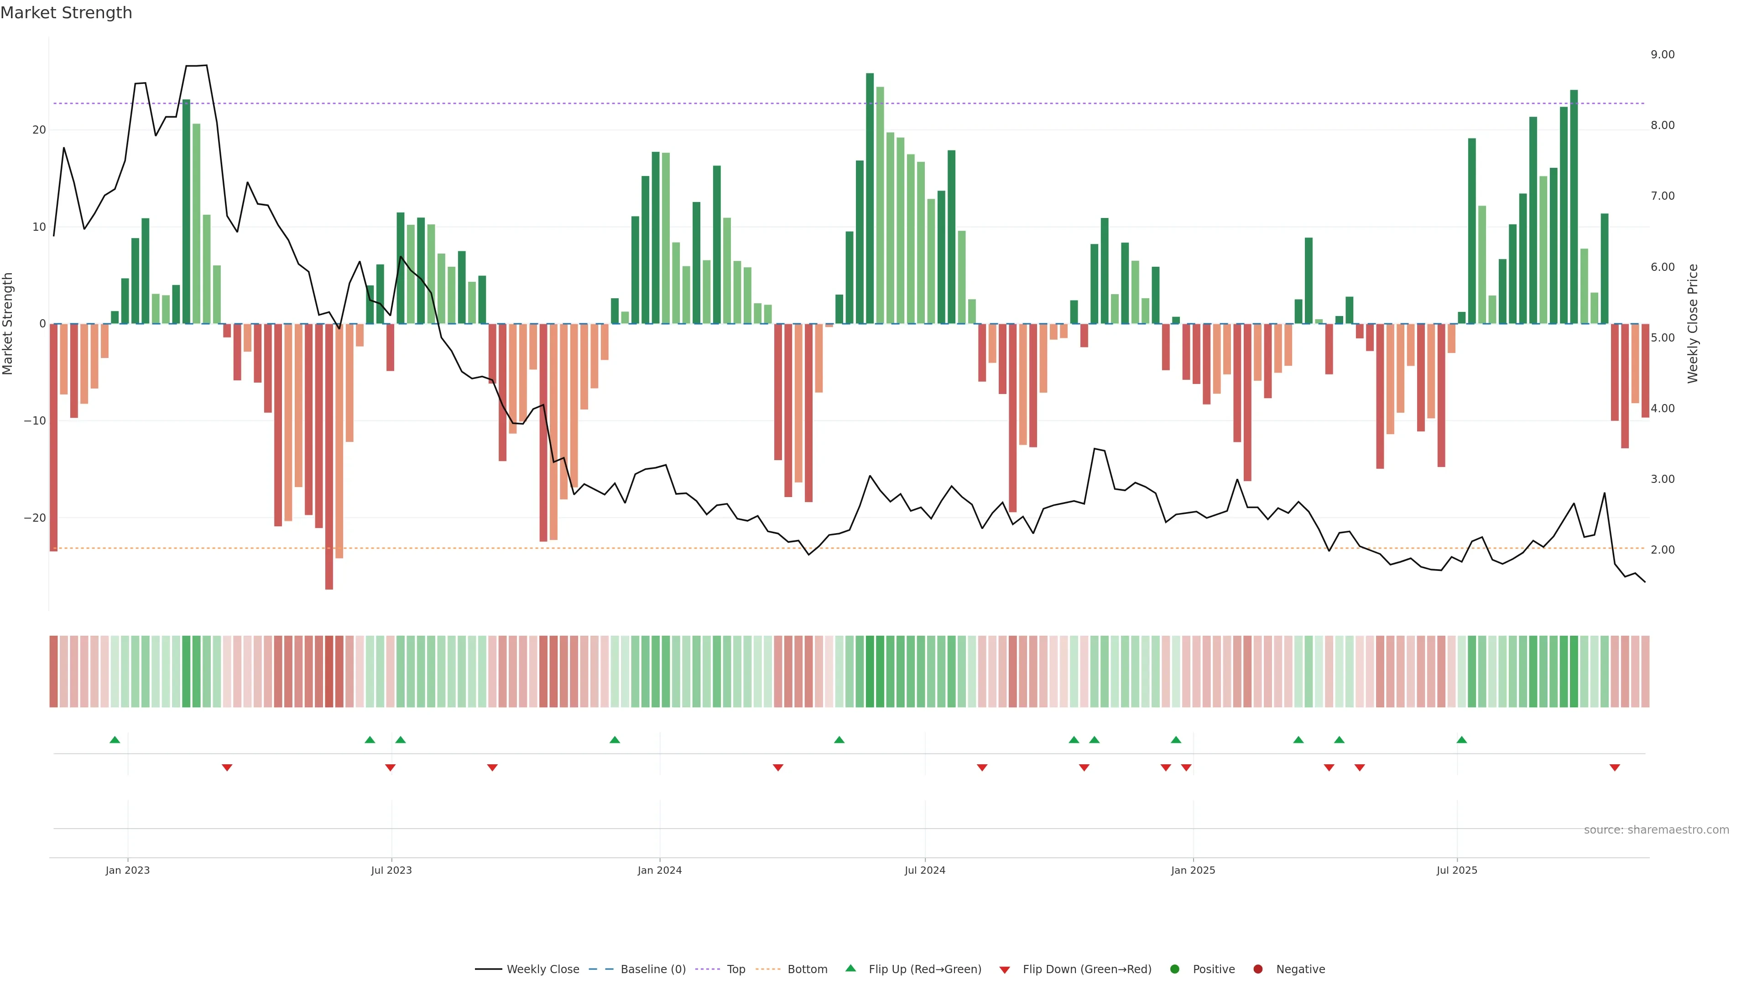1752x985 pixels.
Task: Click the Jul 2025 x-axis label
Action: [x=1456, y=870]
